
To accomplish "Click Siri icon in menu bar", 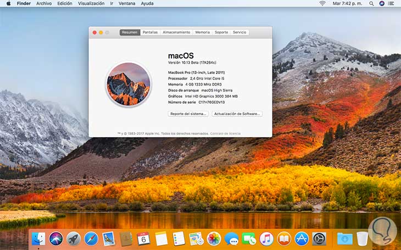I will pyautogui.click(x=382, y=4).
